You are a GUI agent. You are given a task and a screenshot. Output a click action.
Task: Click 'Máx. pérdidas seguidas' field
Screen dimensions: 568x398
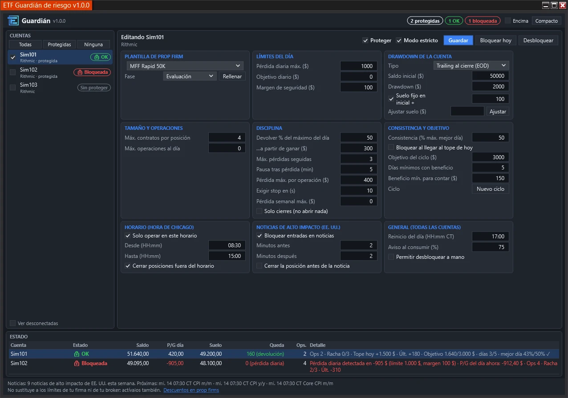click(359, 159)
